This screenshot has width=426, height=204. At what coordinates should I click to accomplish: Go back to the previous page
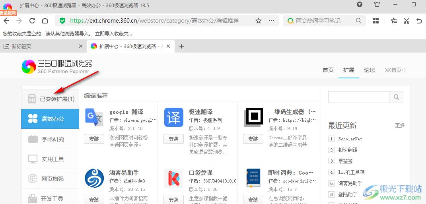6,21
